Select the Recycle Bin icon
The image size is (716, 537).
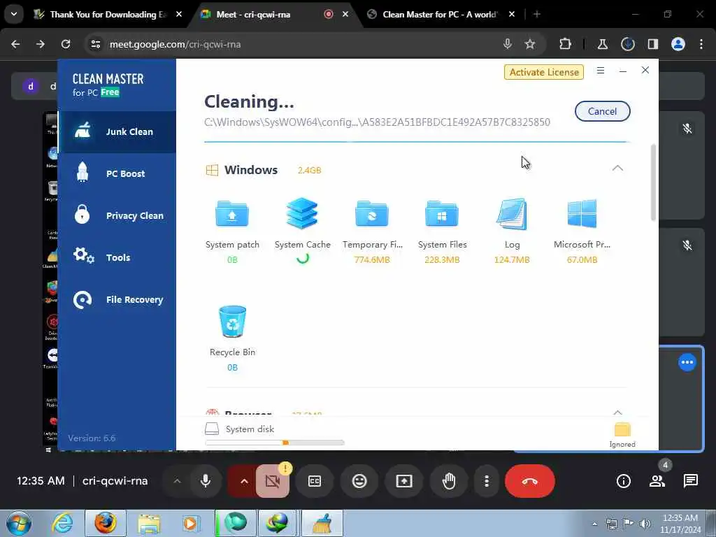[x=232, y=322]
